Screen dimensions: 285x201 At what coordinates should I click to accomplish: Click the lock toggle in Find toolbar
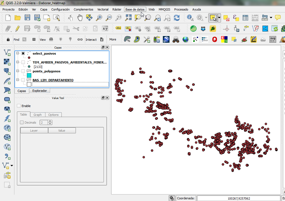(x=8, y=39)
